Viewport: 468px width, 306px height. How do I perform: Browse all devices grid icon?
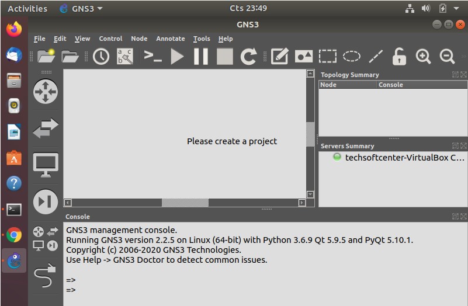tap(46, 238)
